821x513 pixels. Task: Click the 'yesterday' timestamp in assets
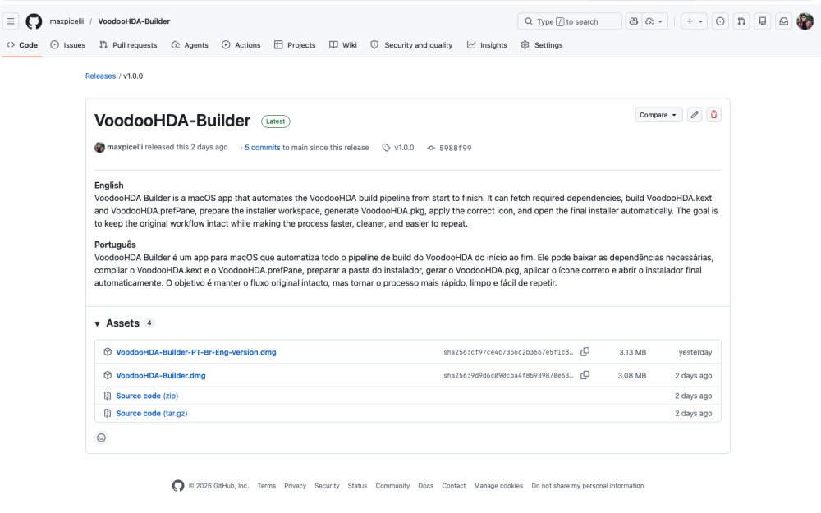click(x=695, y=352)
